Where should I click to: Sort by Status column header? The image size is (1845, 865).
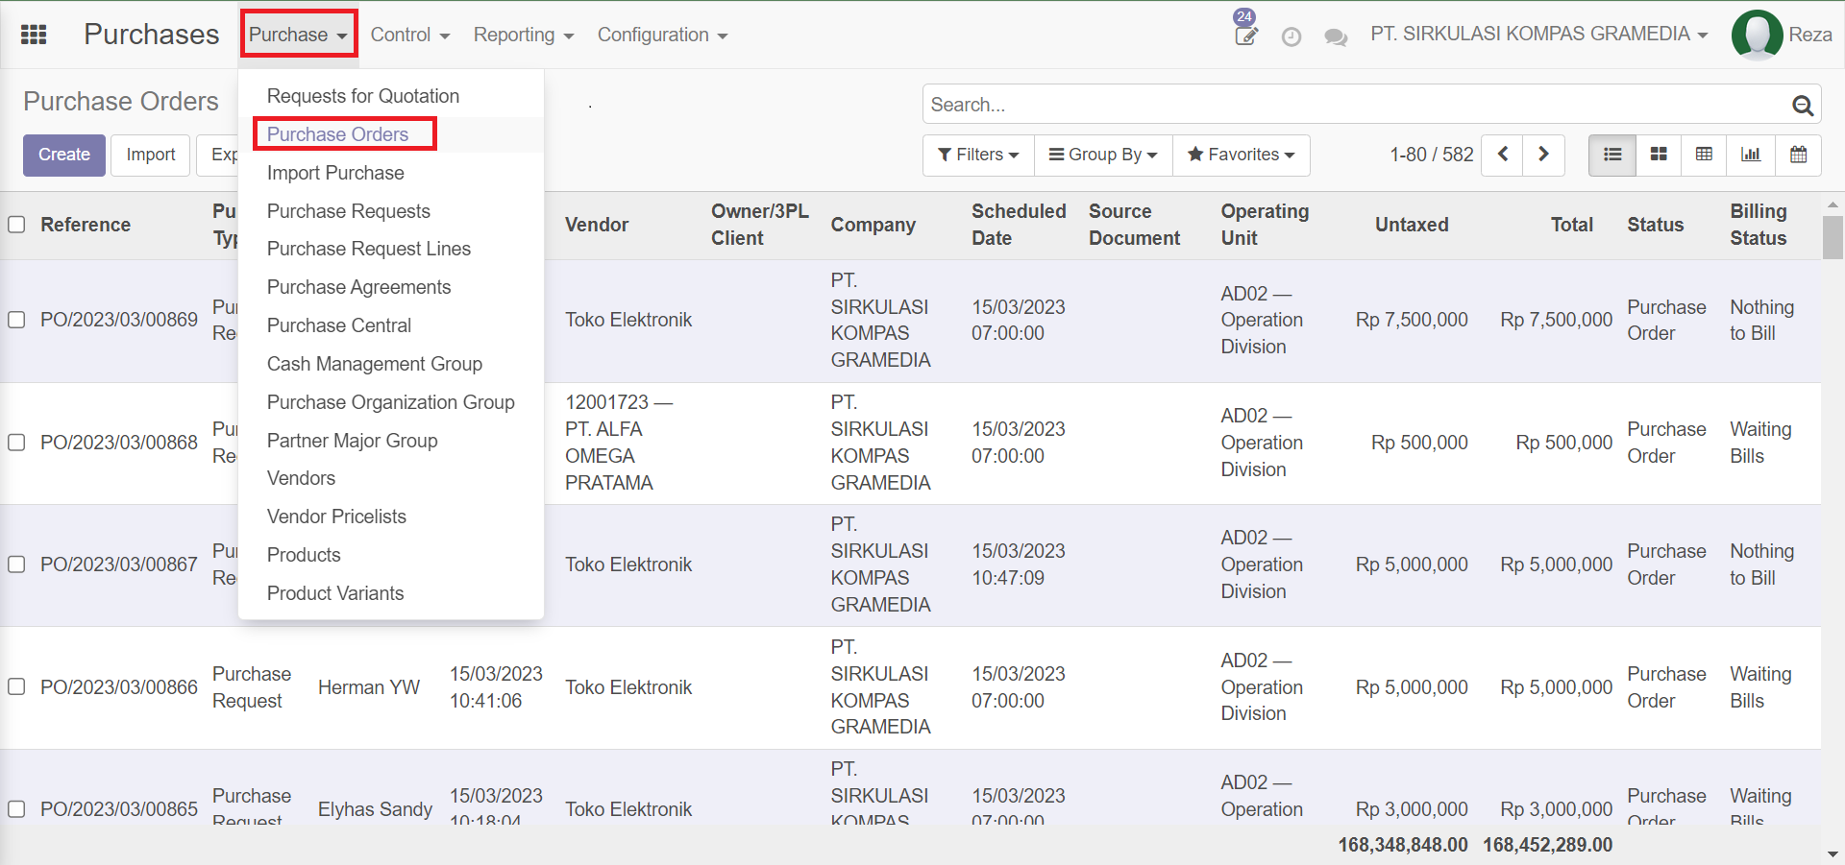[1656, 225]
